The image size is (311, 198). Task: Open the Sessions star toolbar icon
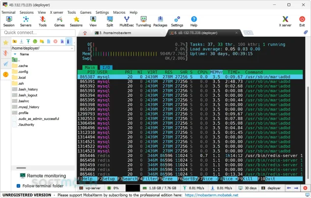point(76,22)
